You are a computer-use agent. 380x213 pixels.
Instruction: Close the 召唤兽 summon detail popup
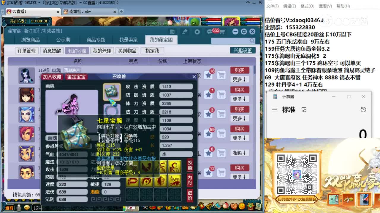coord(194,77)
